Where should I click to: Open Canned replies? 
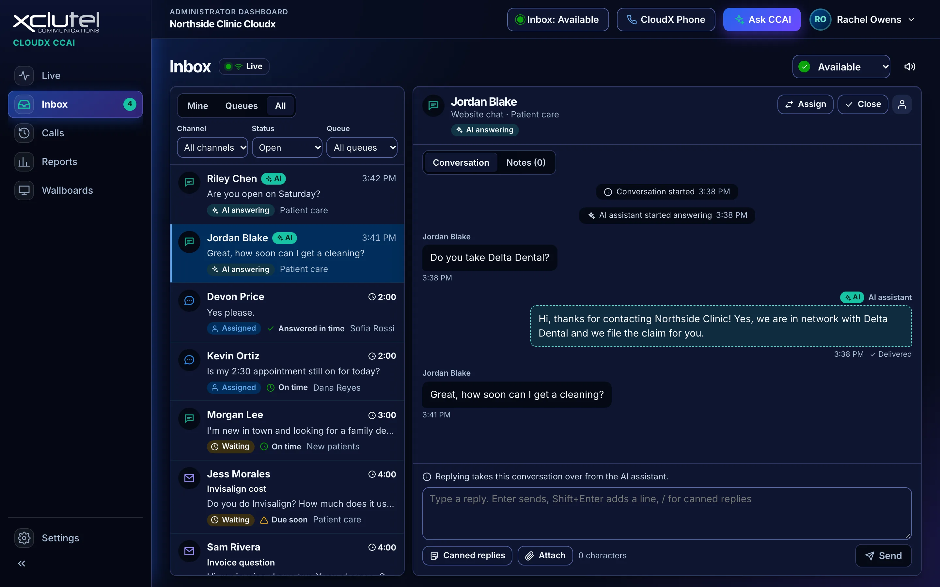pos(467,556)
